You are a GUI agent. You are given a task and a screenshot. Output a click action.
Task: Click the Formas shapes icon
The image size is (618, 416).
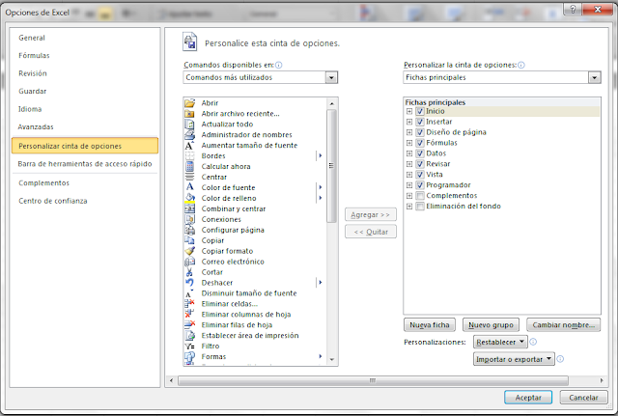tap(190, 357)
